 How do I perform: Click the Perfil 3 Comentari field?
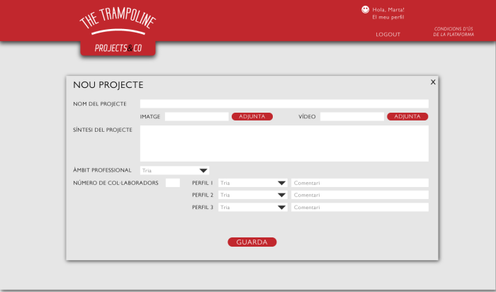[359, 208]
